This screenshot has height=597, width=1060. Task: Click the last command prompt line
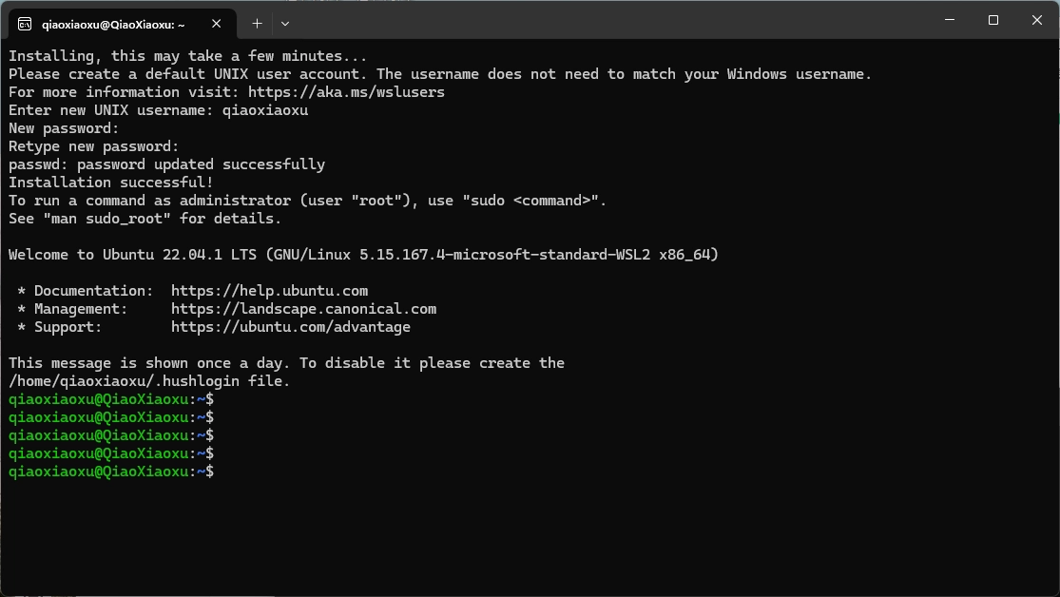click(x=111, y=472)
